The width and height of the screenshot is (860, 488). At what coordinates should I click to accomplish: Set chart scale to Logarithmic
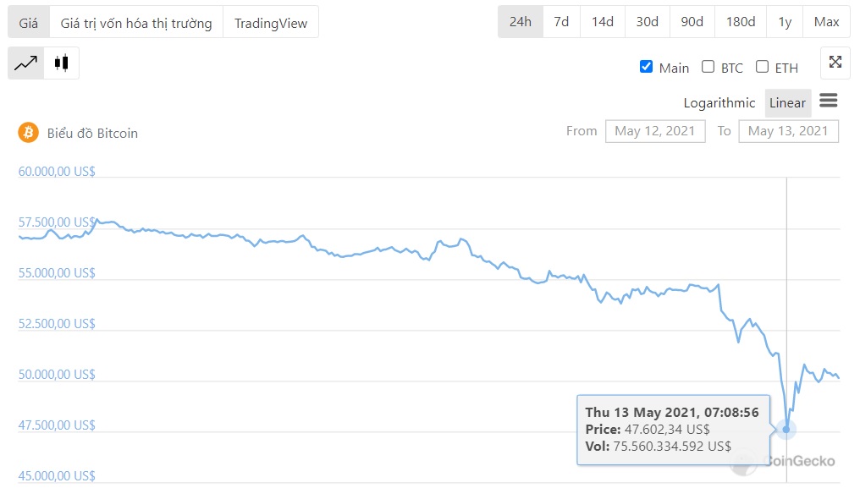(719, 103)
